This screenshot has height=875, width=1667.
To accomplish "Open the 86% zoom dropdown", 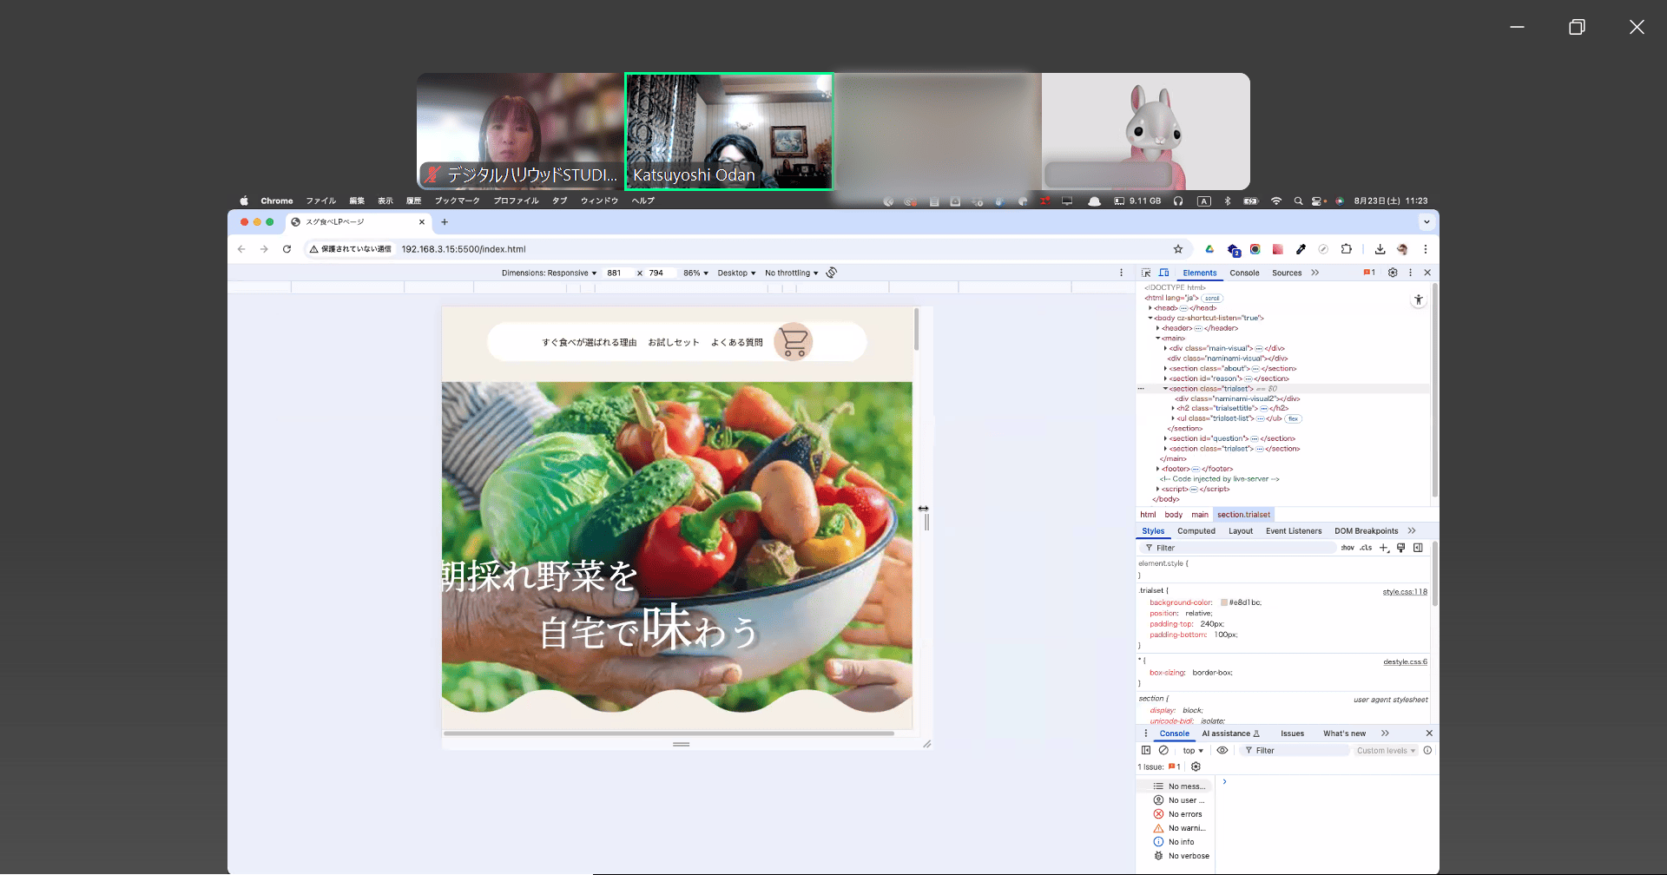I will click(x=695, y=273).
